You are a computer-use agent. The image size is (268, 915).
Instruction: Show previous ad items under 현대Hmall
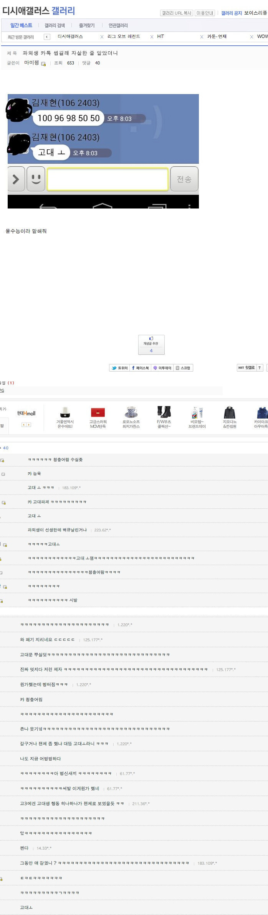(24, 425)
